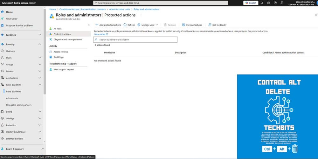The height and width of the screenshot is (159, 318).
Task: Open Audit logs
Action: 59,57
